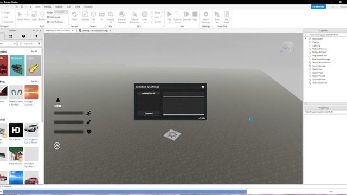Open the Material Manager
The image size is (347, 195).
[x=121, y=17]
